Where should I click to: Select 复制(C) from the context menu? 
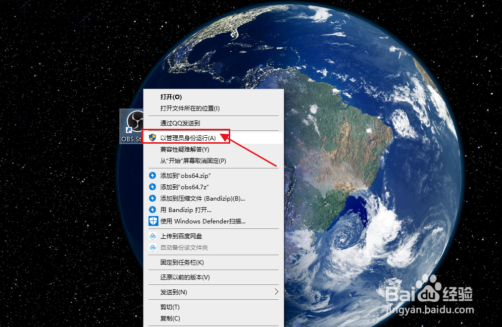click(x=213, y=319)
